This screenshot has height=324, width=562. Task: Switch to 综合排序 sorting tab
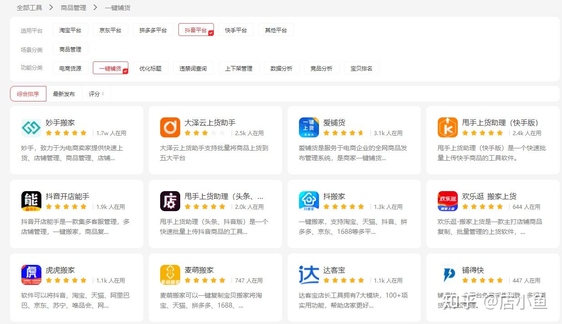point(28,94)
